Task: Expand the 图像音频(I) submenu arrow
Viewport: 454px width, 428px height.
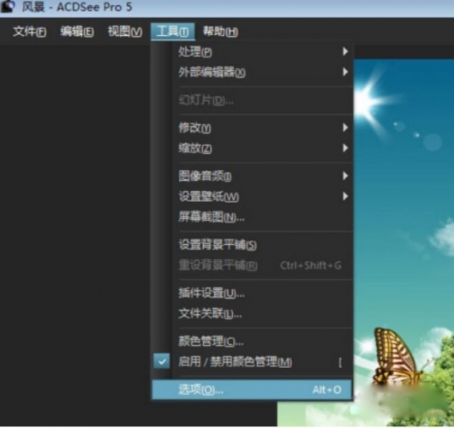Action: (x=345, y=175)
